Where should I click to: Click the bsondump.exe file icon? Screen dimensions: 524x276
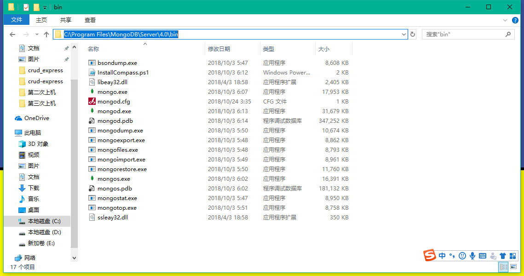point(92,63)
